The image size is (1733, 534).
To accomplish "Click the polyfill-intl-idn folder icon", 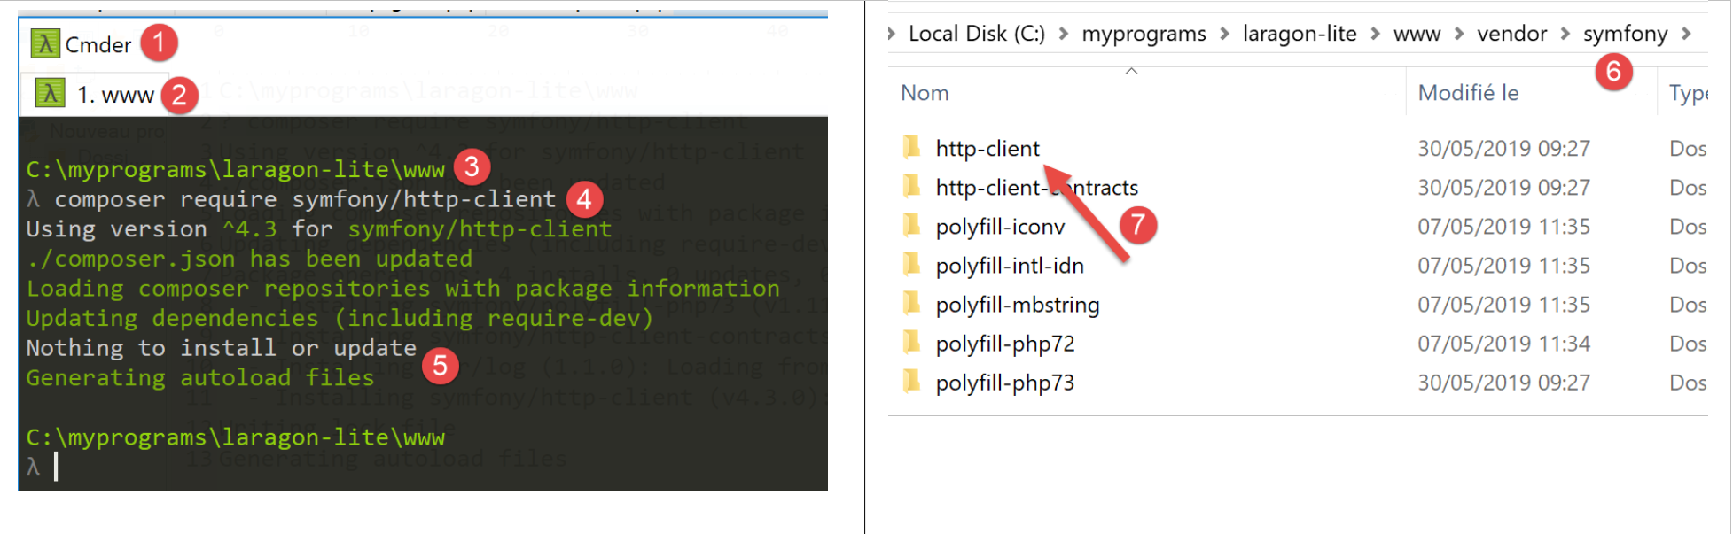I will 911,265.
